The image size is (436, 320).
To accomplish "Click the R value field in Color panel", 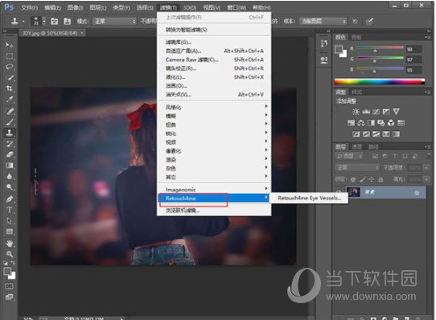I will tap(414, 50).
